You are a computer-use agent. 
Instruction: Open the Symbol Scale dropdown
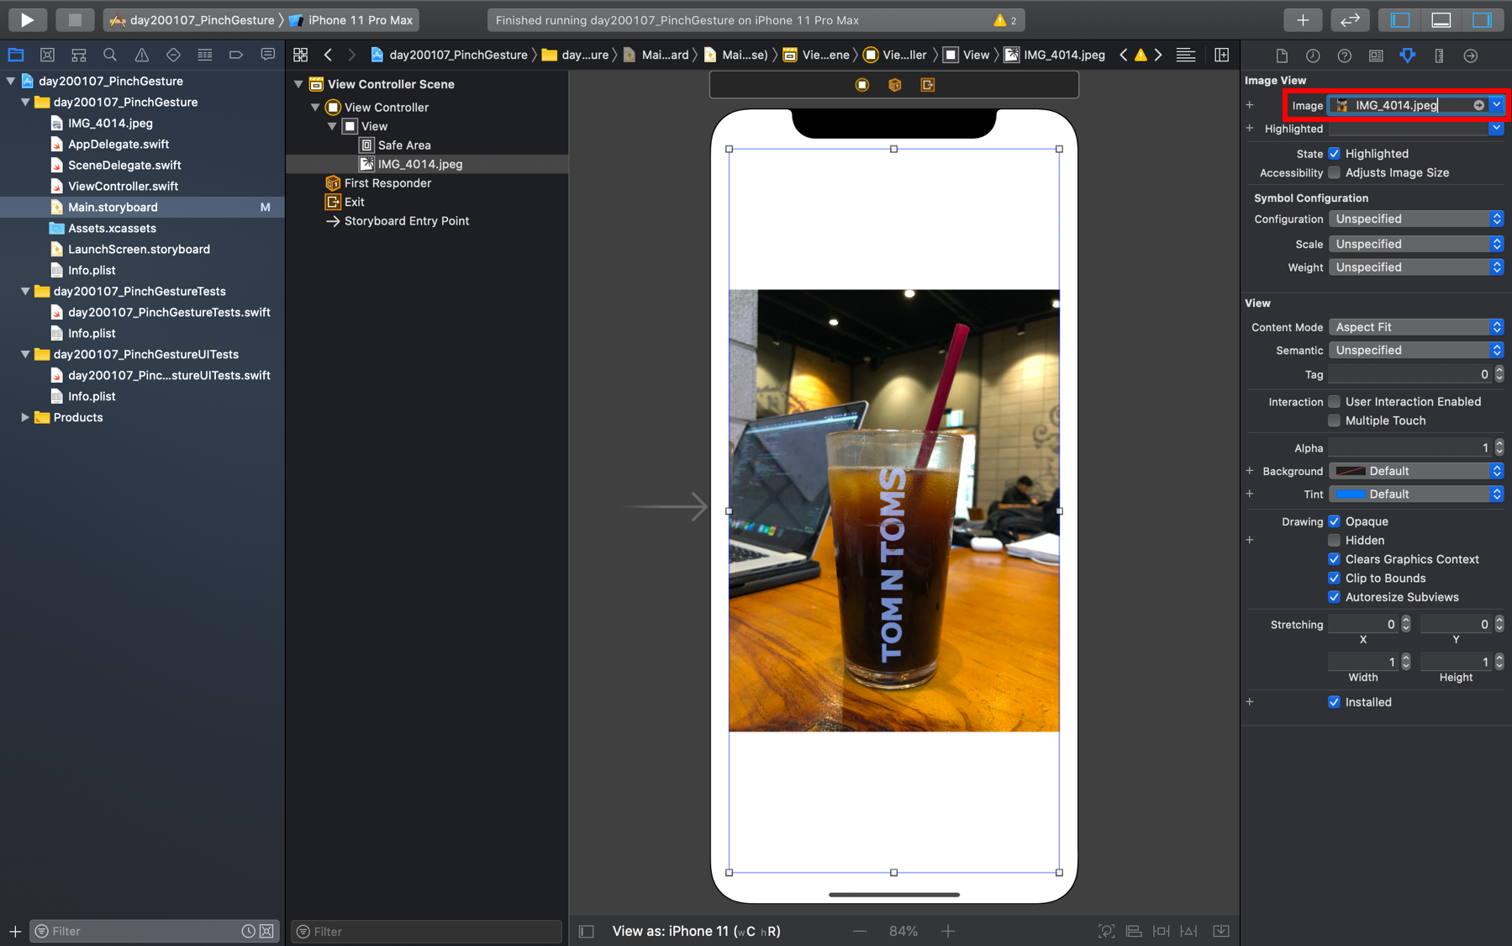tap(1416, 244)
